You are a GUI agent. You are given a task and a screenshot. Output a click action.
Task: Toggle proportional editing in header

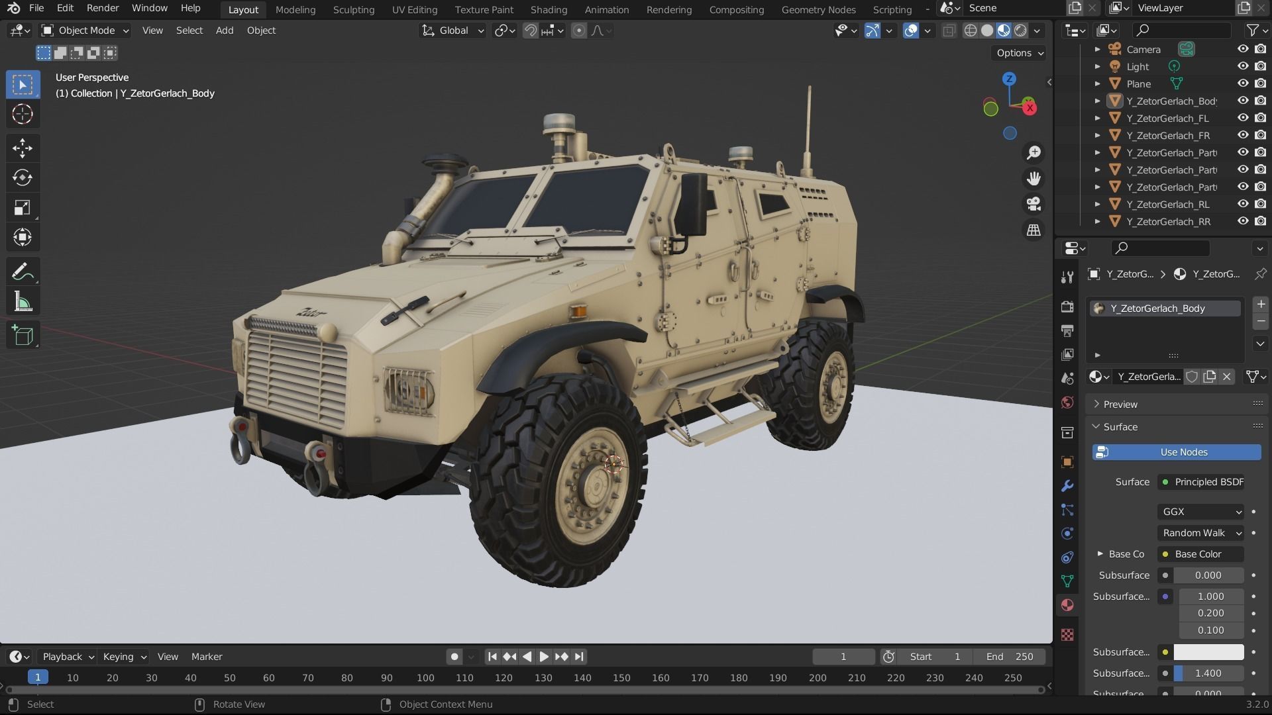coord(579,30)
